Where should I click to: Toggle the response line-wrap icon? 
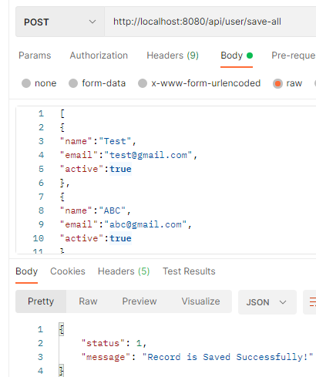point(312,302)
